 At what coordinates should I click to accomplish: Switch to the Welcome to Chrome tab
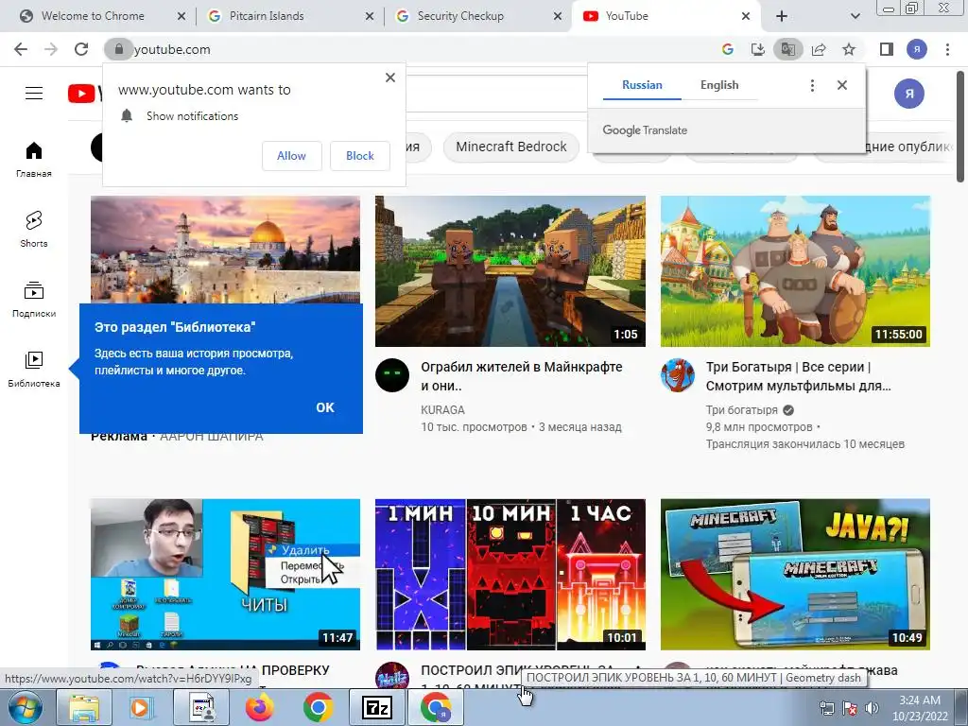[94, 16]
